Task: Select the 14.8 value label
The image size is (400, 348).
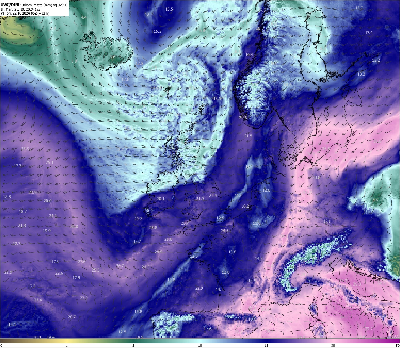Action: tap(259, 258)
